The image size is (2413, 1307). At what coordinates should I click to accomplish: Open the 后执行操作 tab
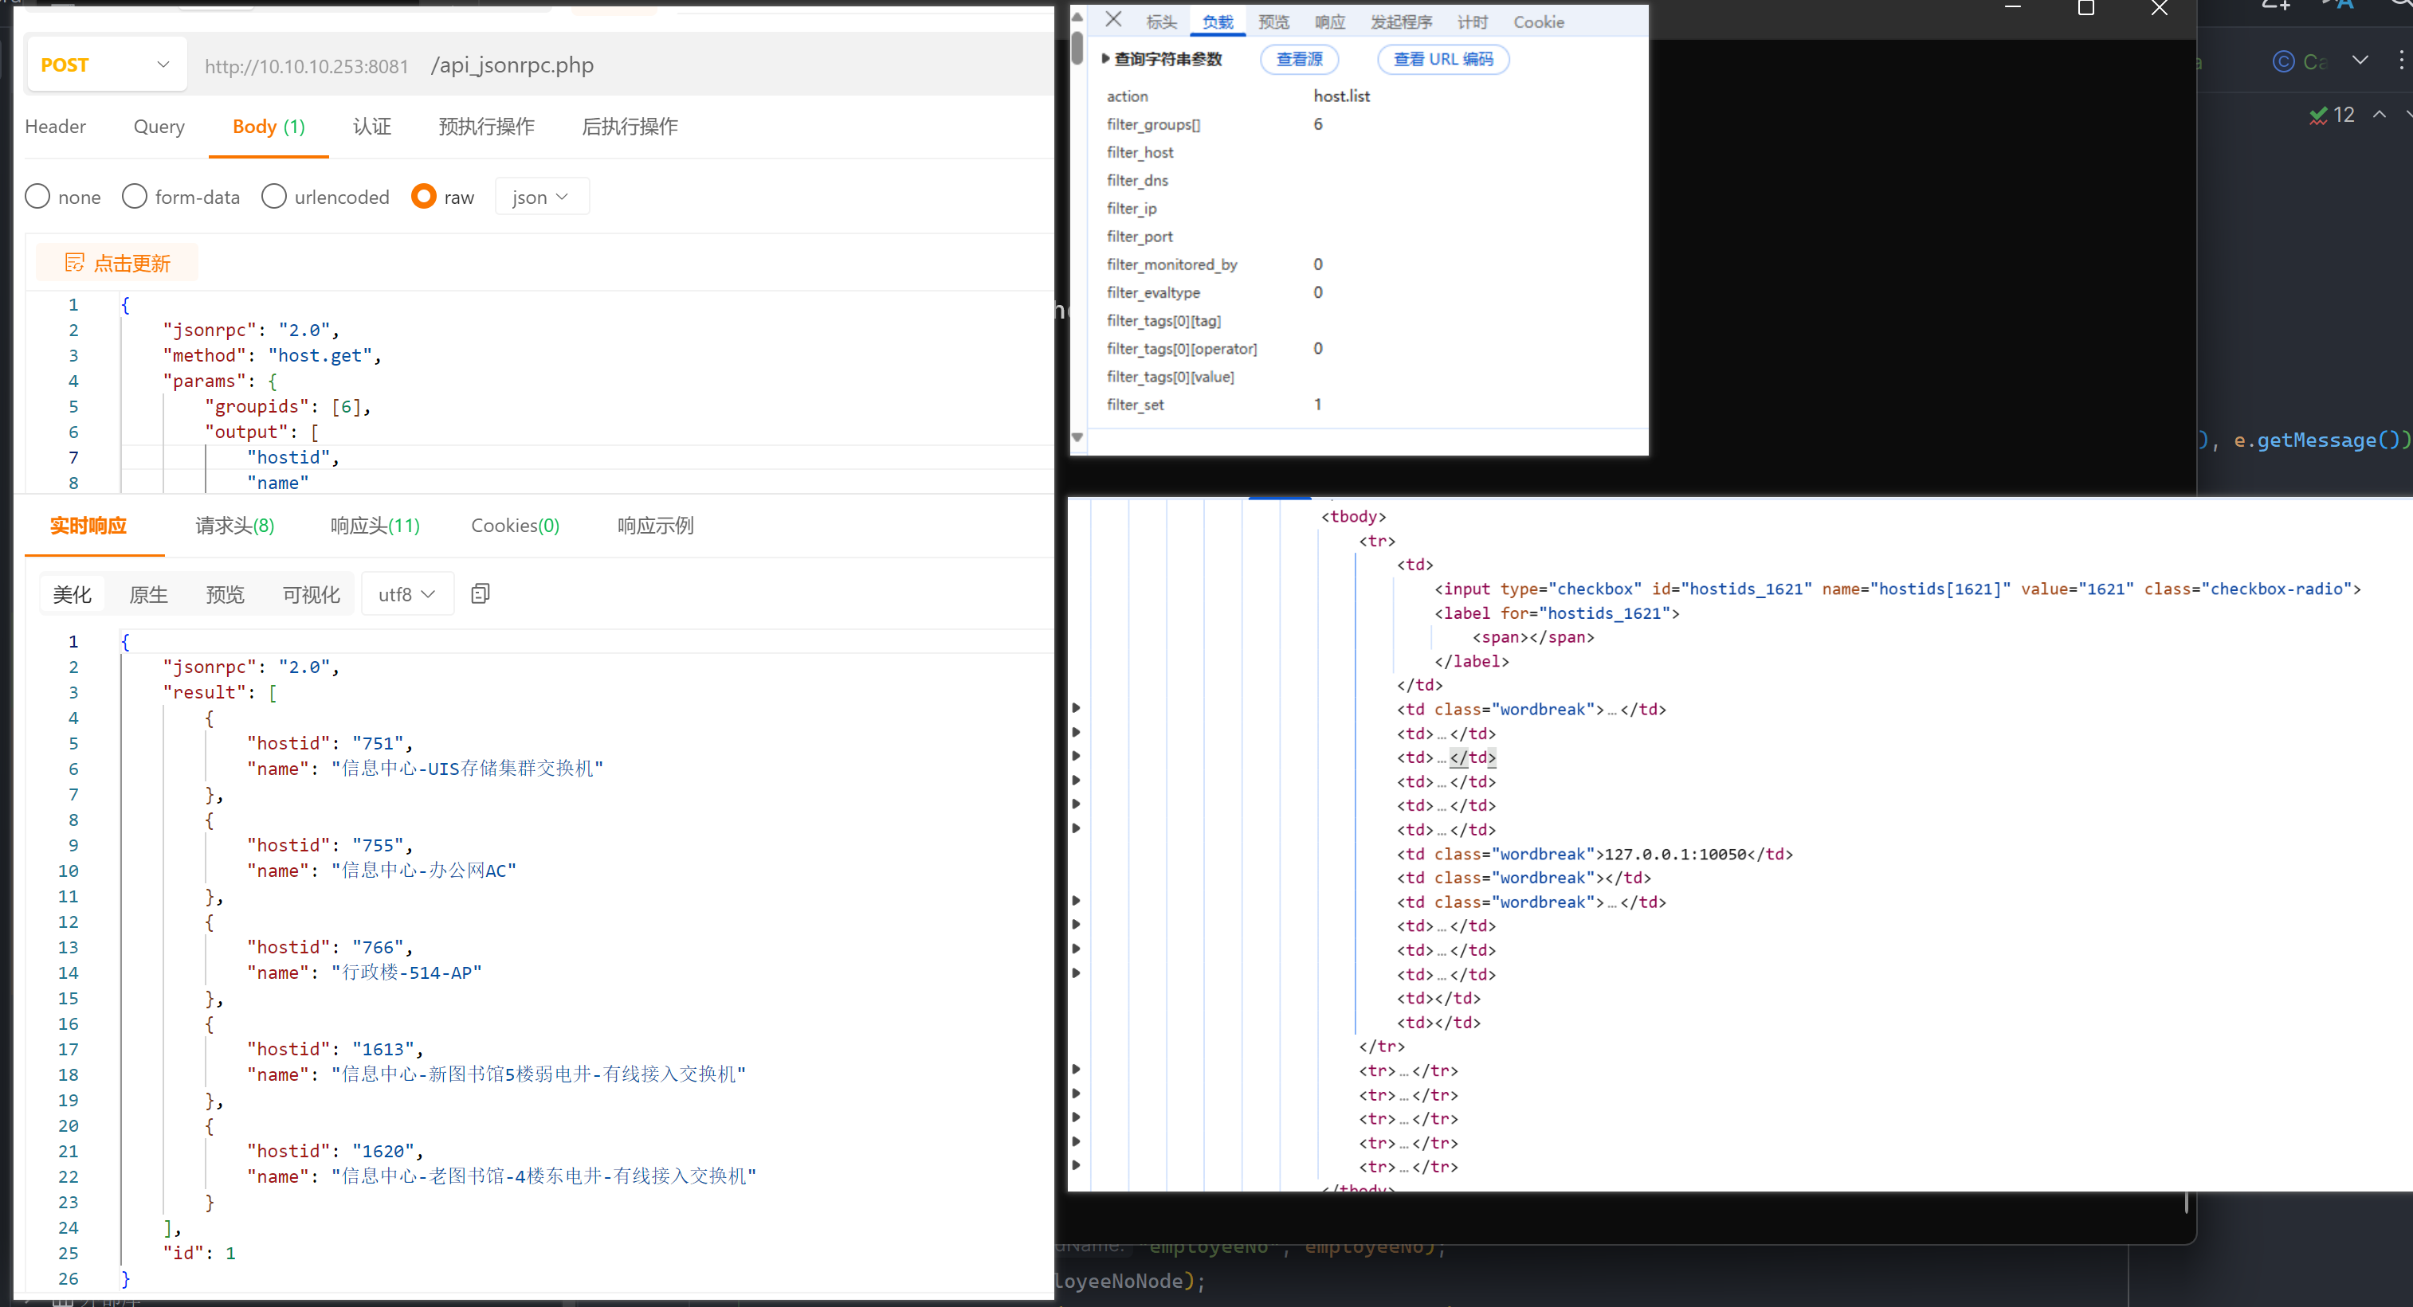click(x=630, y=127)
